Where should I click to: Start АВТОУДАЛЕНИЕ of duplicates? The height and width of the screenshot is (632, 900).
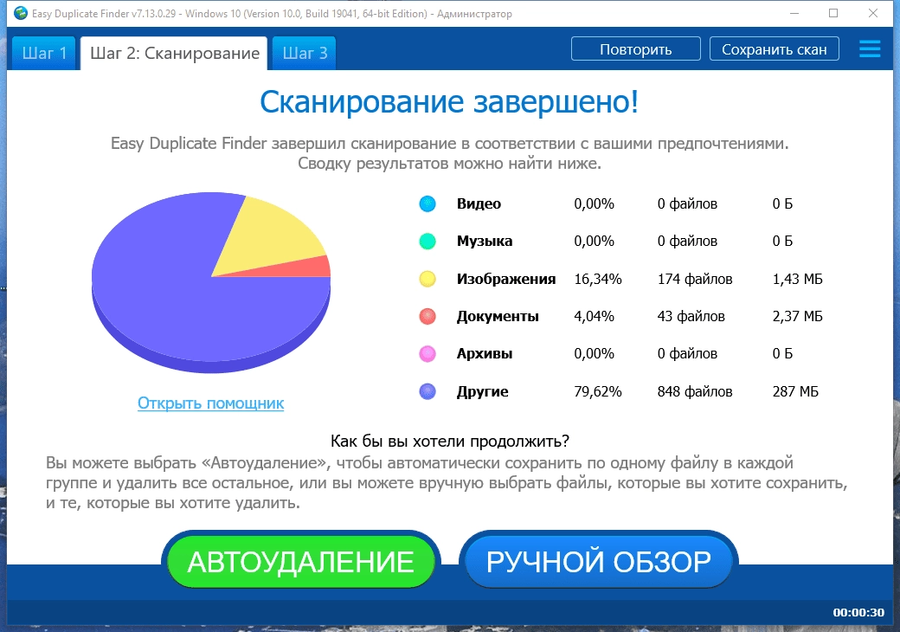pyautogui.click(x=301, y=561)
